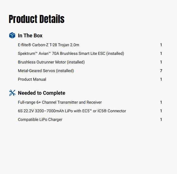Click quantity 1 beside Compatible LiPo Charger
This screenshot has height=174, width=177.
(x=161, y=119)
